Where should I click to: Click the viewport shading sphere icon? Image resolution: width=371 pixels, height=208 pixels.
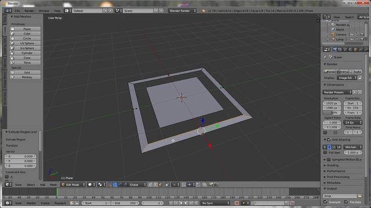click(90, 185)
